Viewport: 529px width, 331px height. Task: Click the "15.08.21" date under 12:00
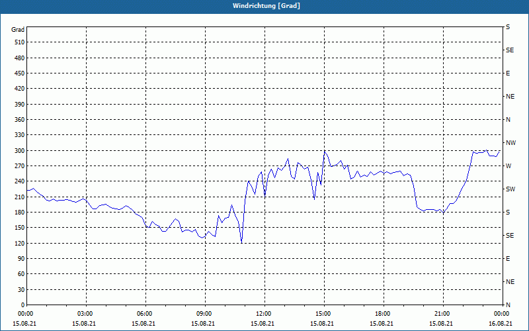coord(263,324)
